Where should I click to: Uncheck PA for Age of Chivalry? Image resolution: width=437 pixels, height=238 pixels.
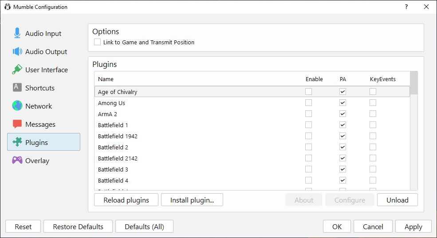click(x=343, y=92)
